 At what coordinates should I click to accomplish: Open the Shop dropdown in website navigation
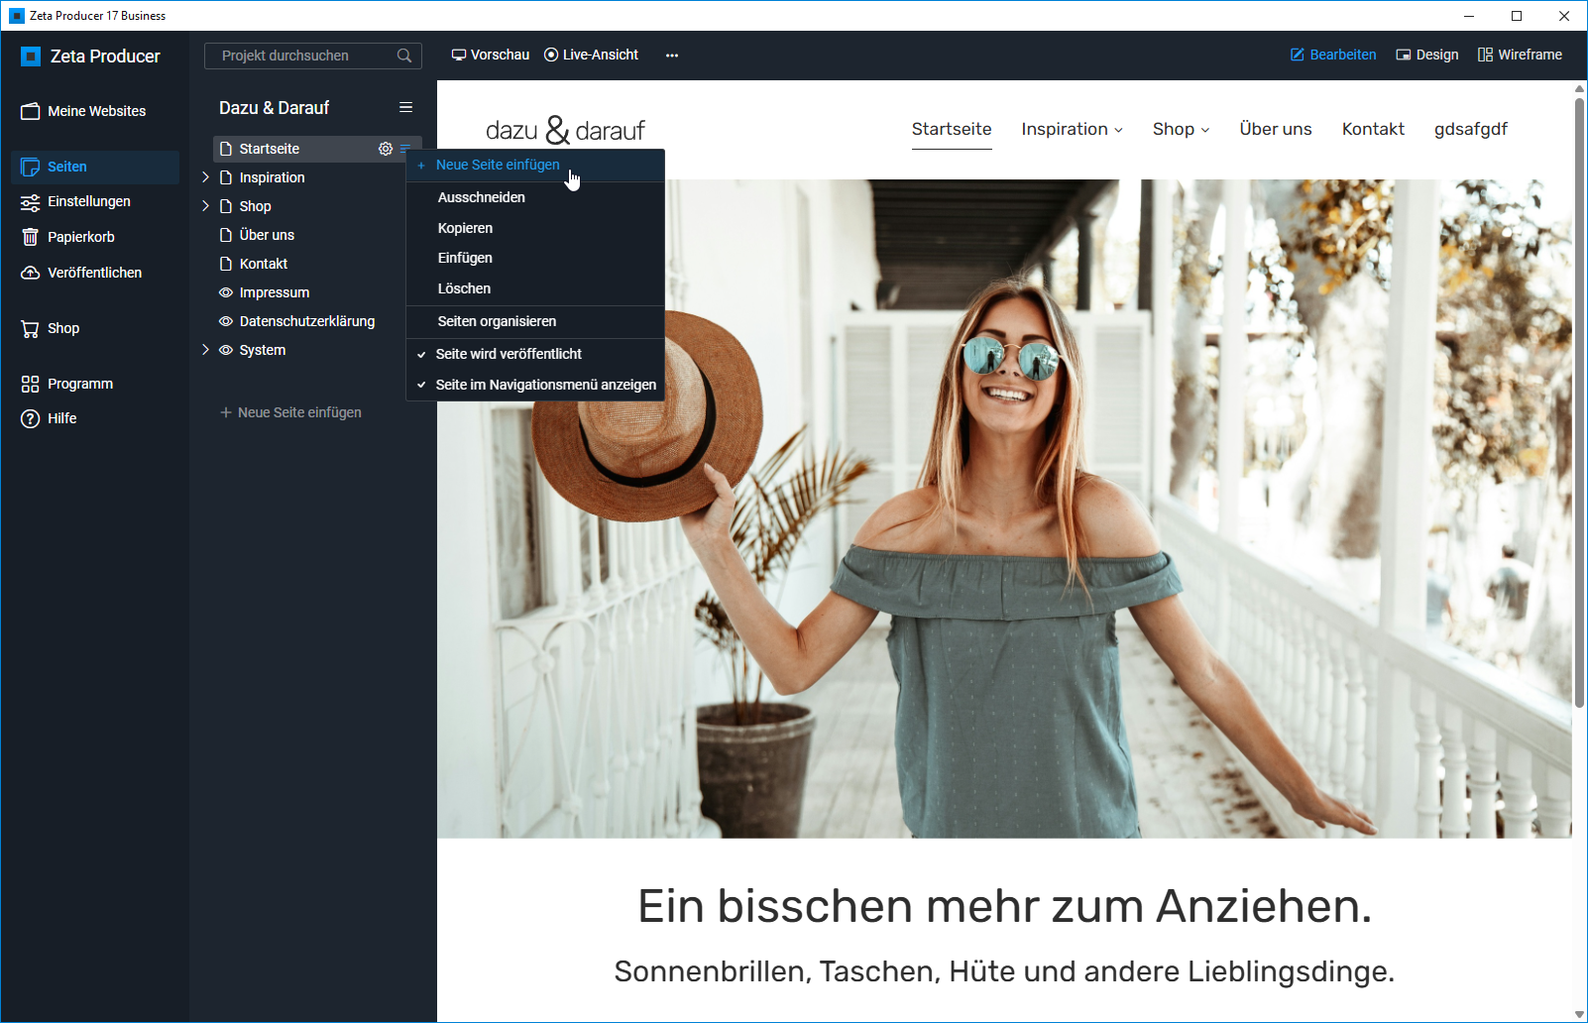coord(1180,129)
